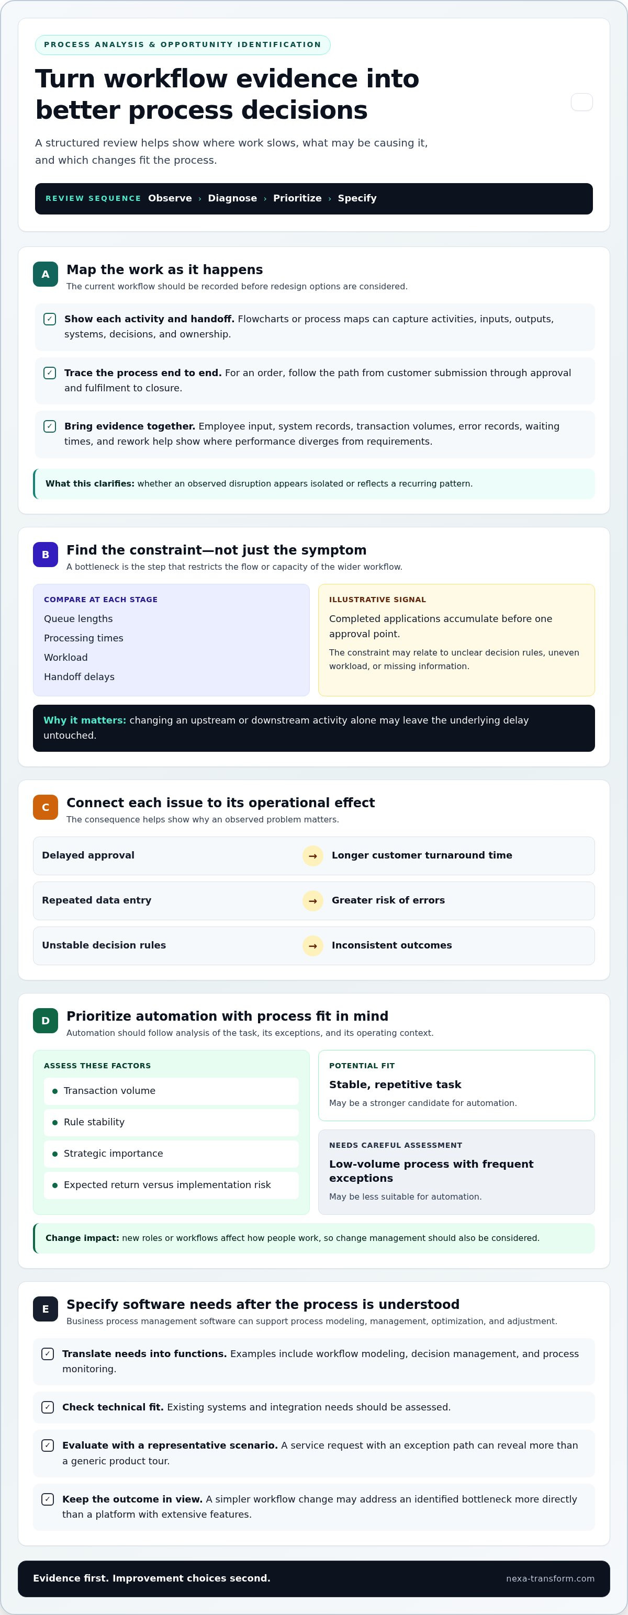Click the green section D badge
This screenshot has height=1615, width=628.
tap(45, 1021)
